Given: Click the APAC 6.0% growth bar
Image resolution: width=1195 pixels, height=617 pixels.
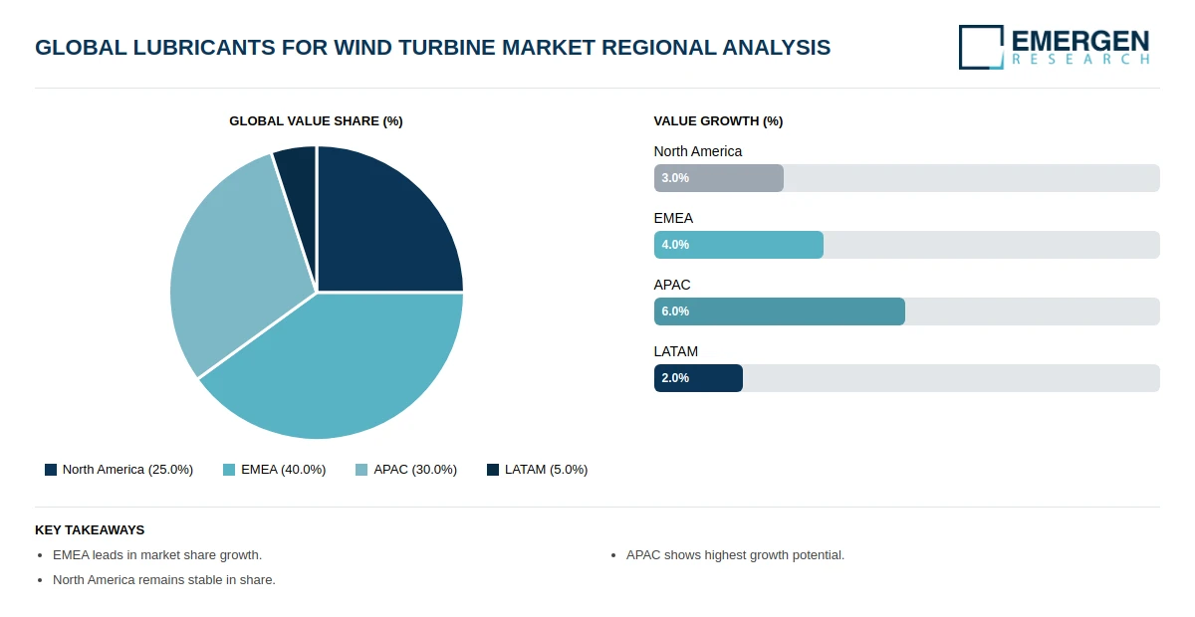Looking at the screenshot, I should pos(780,311).
